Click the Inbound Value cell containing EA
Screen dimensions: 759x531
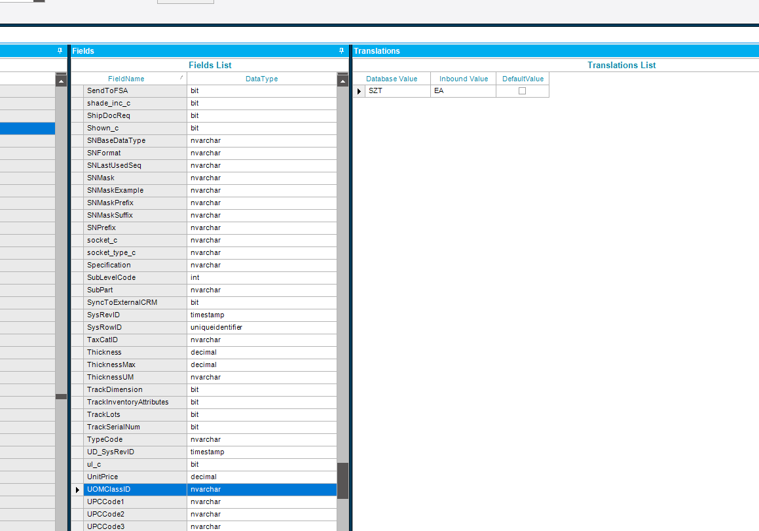pyautogui.click(x=463, y=90)
